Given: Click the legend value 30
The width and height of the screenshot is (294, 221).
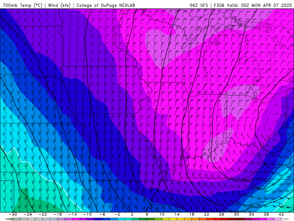Looking at the screenshot, I should click(x=236, y=214).
